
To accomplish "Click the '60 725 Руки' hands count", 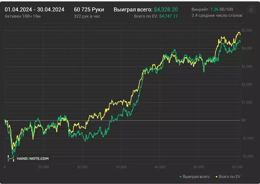I will pos(89,9).
